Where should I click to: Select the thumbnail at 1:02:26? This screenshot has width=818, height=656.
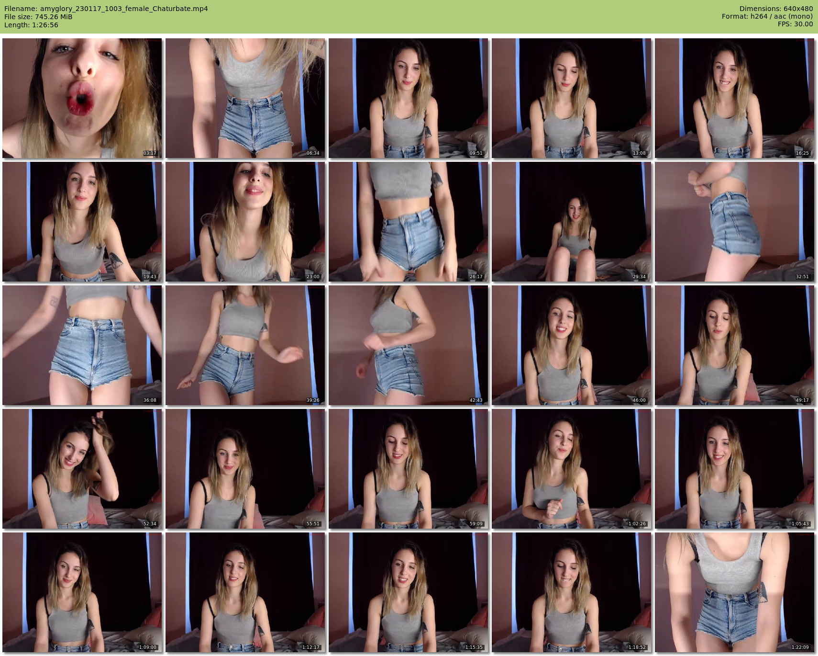[571, 469]
